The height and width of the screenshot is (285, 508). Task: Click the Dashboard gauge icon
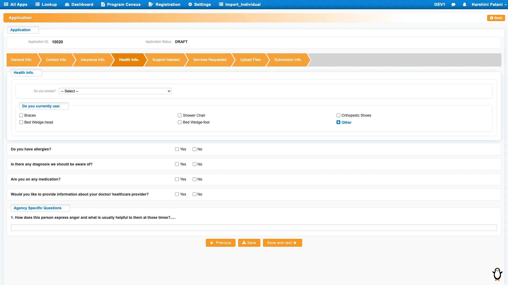[x=67, y=4]
